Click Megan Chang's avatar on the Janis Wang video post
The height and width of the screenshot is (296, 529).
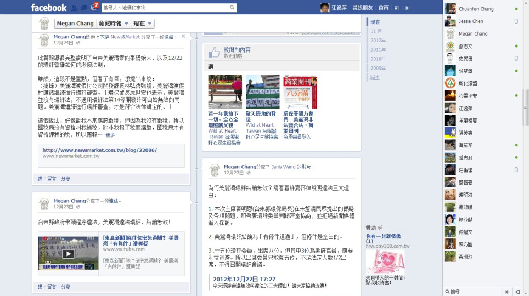coord(215,170)
